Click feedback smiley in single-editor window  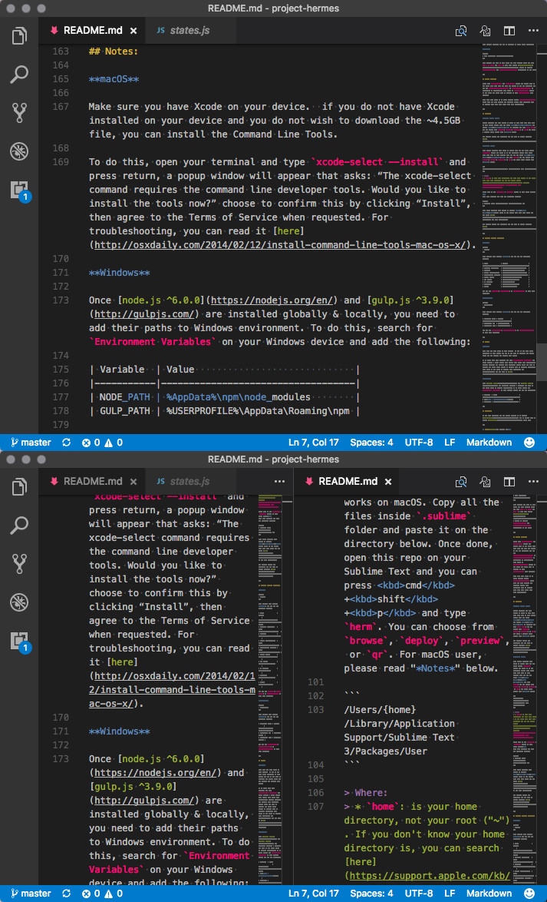[x=530, y=443]
